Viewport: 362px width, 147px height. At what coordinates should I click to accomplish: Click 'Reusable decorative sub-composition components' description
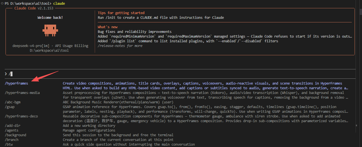click(x=206, y=118)
